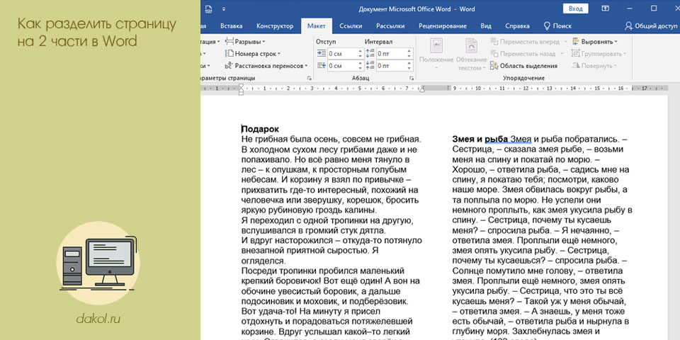Click the Группировать group icon

point(576,54)
